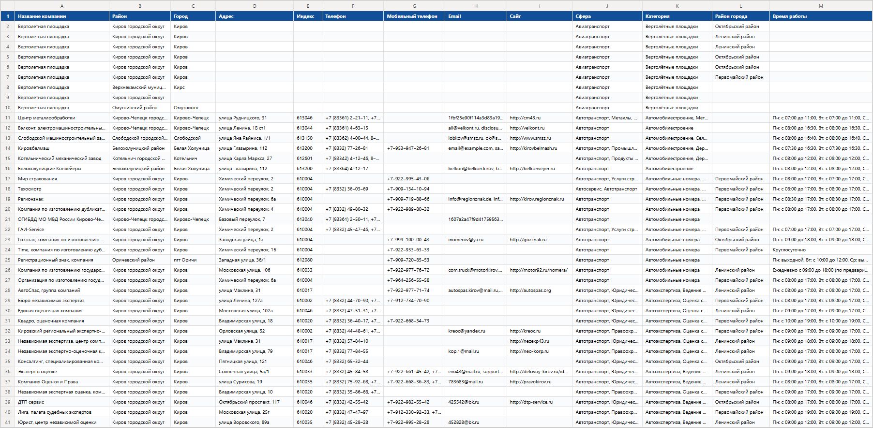Screen dimensions: 873x436
Task: Click the "Категория" header cell
Action: click(x=677, y=16)
